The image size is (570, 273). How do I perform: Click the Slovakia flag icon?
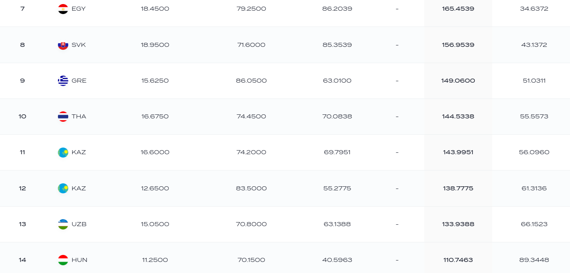click(63, 45)
